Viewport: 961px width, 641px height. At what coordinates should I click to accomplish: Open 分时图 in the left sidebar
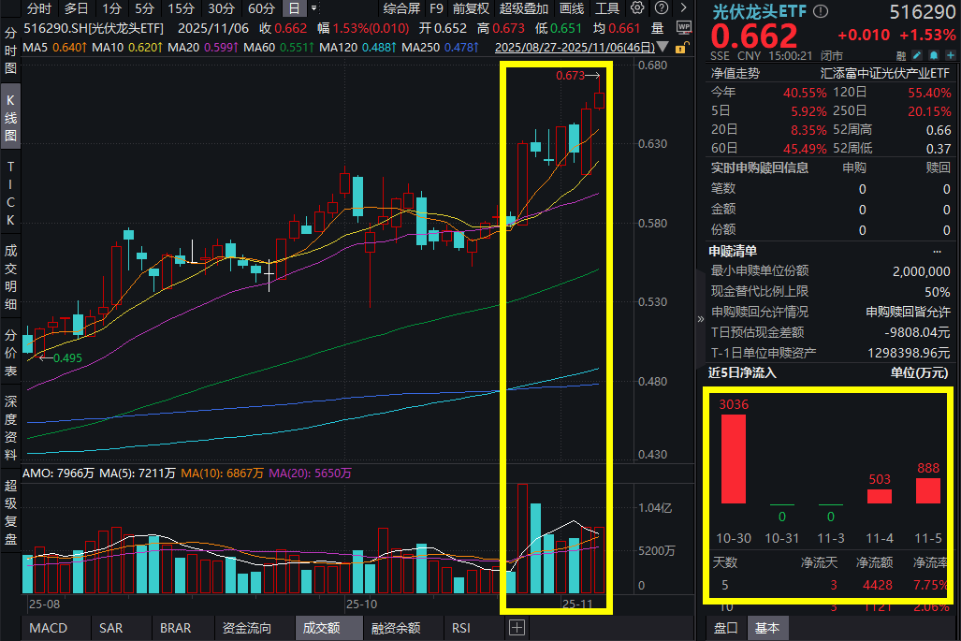(10, 51)
